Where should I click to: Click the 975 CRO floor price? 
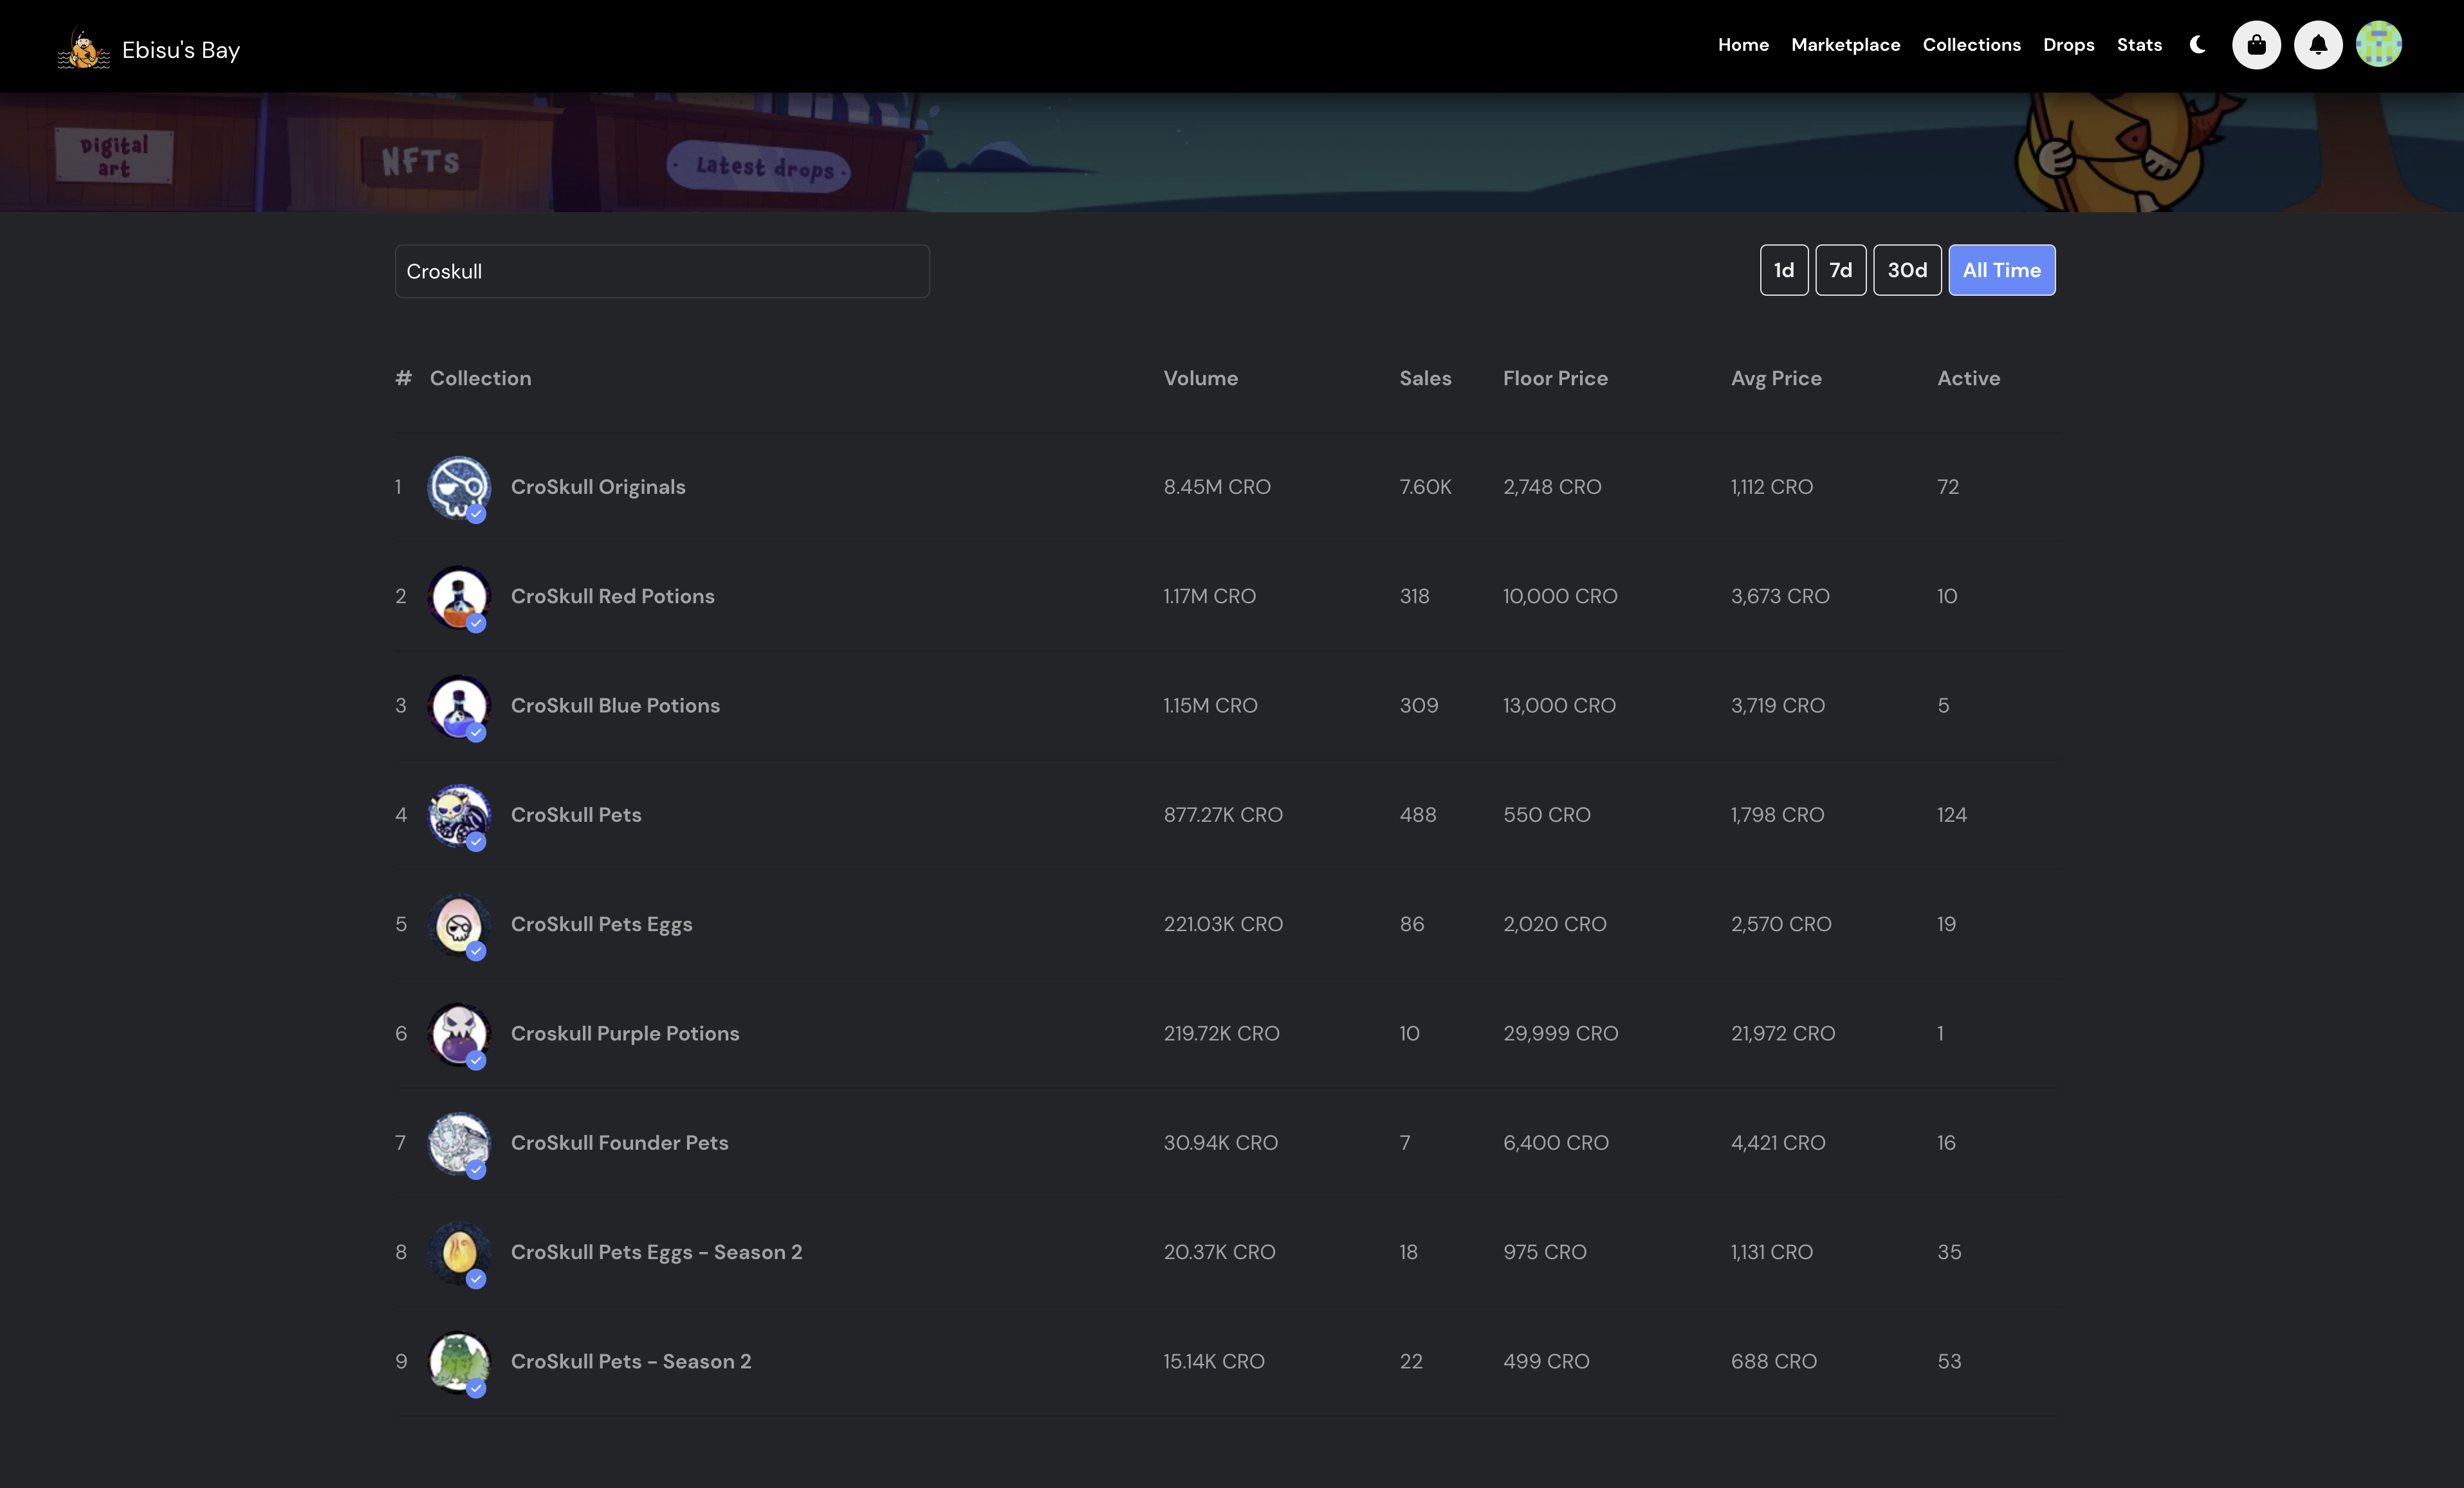(1545, 1253)
